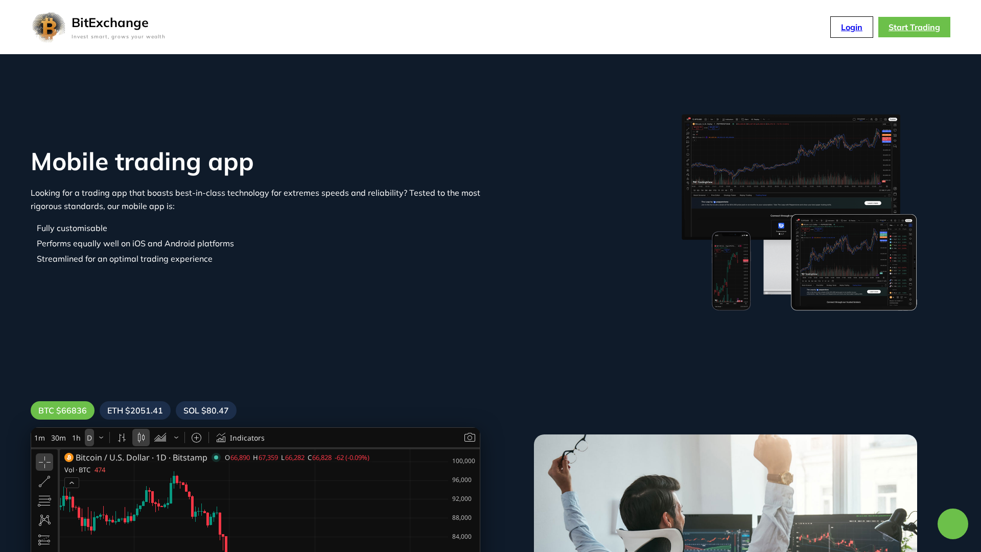The image size is (981, 552).
Task: Switch to the ETH $2051.41 tab
Action: point(135,410)
